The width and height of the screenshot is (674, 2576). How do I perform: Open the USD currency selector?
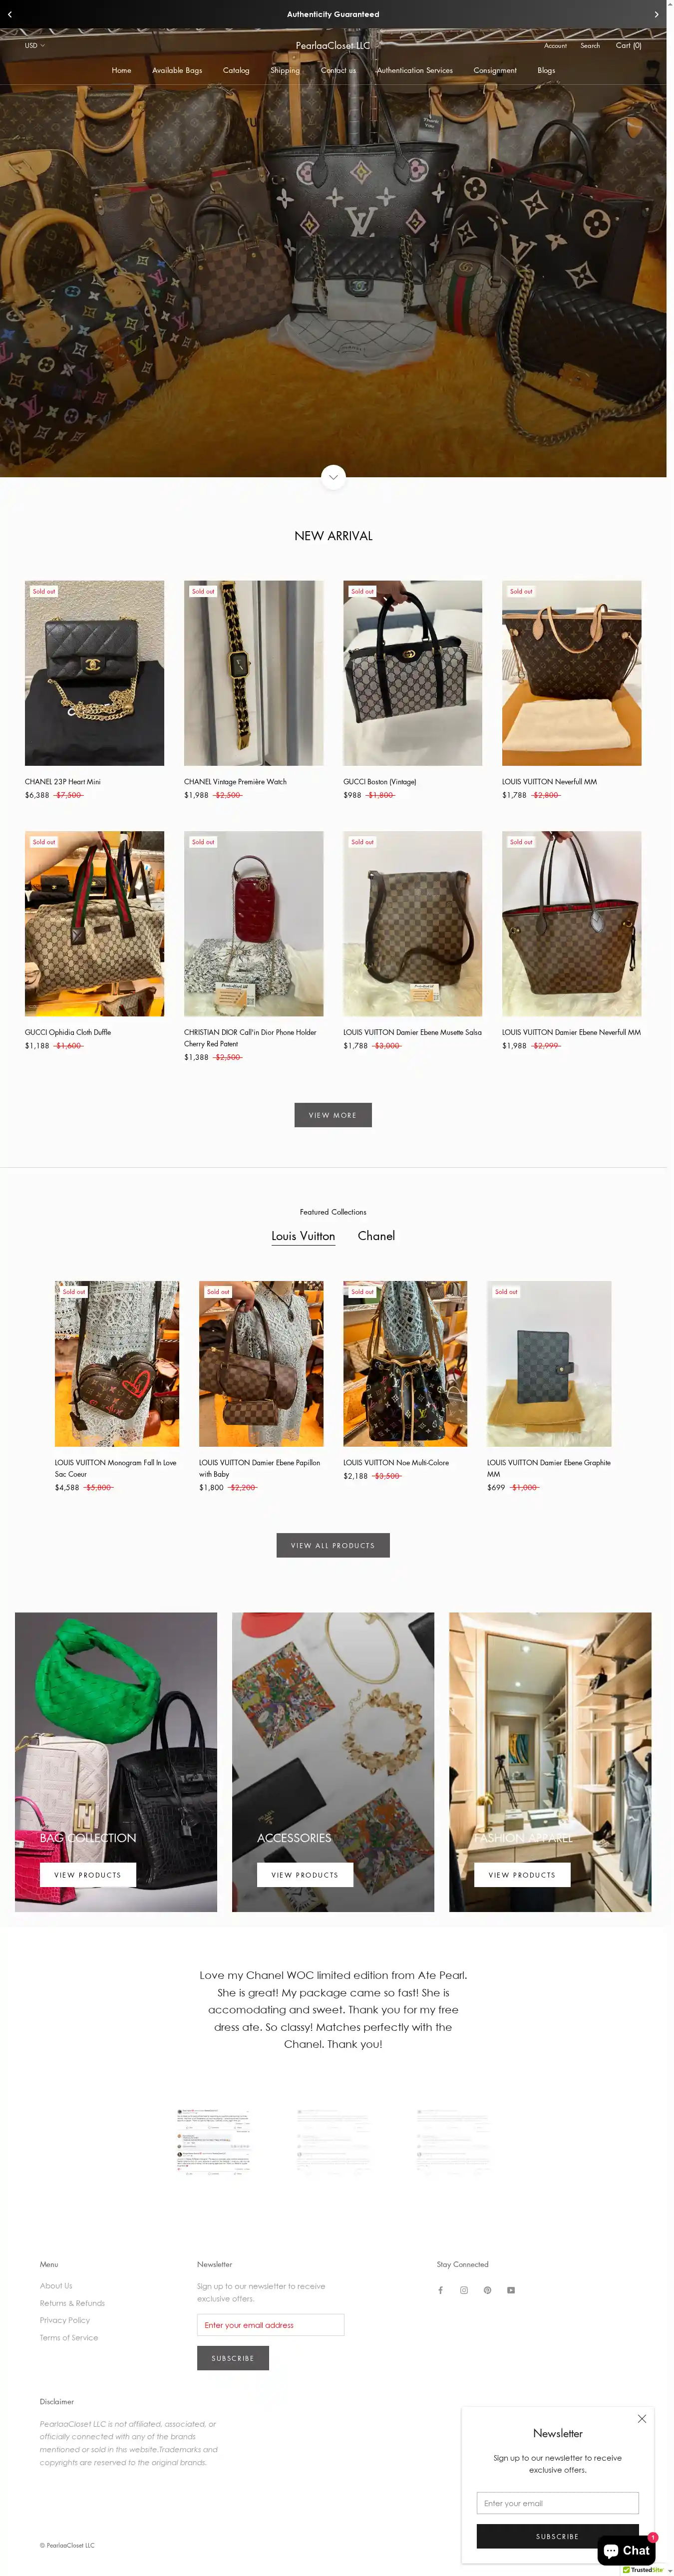click(35, 45)
